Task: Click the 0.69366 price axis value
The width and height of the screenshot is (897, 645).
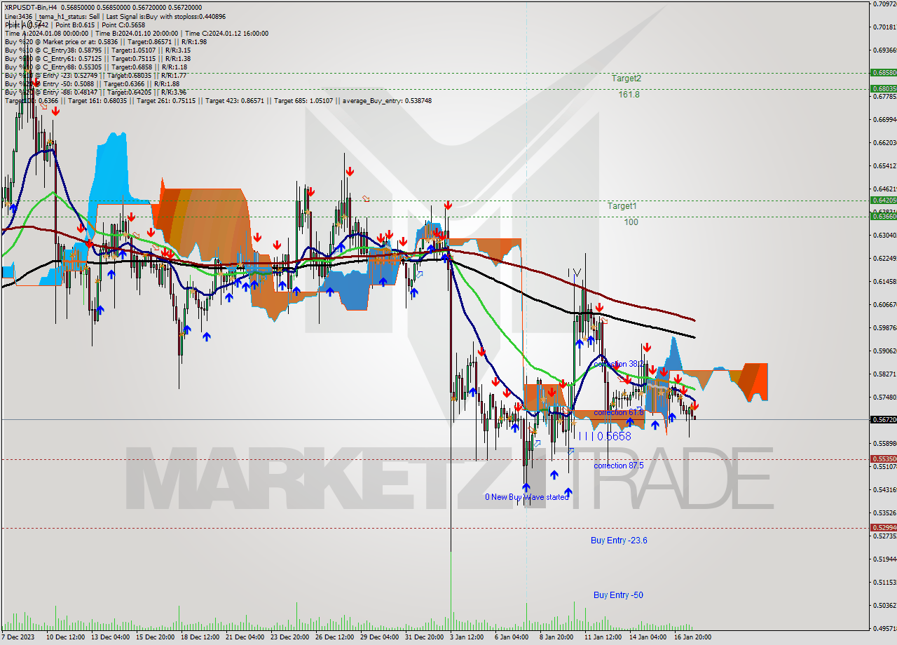Action: pyautogui.click(x=884, y=50)
